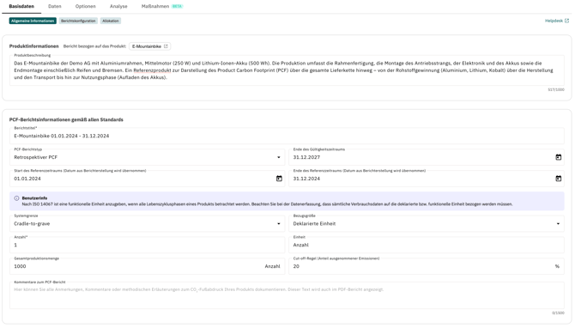Image resolution: width=575 pixels, height=328 pixels.
Task: Click heading PCF-Berichtsinformationen gemäß allen Standards
Action: tap(66, 119)
